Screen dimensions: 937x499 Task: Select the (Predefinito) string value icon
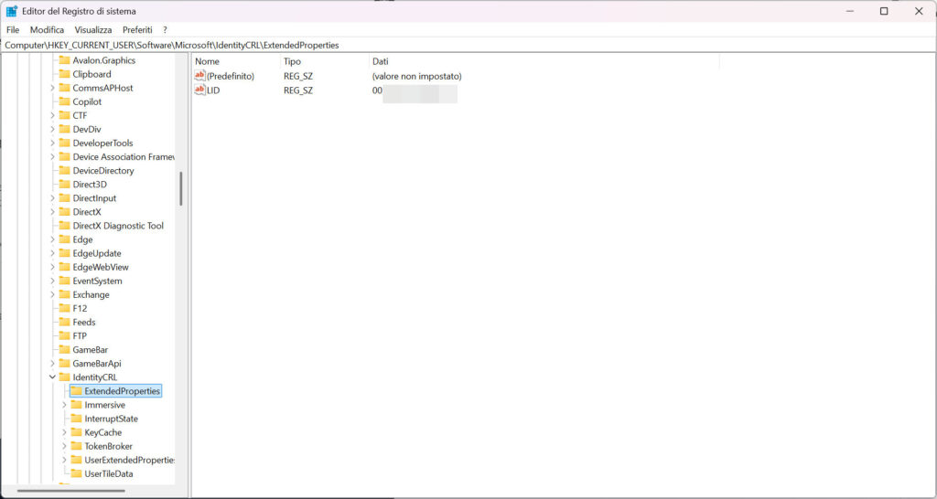pyautogui.click(x=200, y=76)
